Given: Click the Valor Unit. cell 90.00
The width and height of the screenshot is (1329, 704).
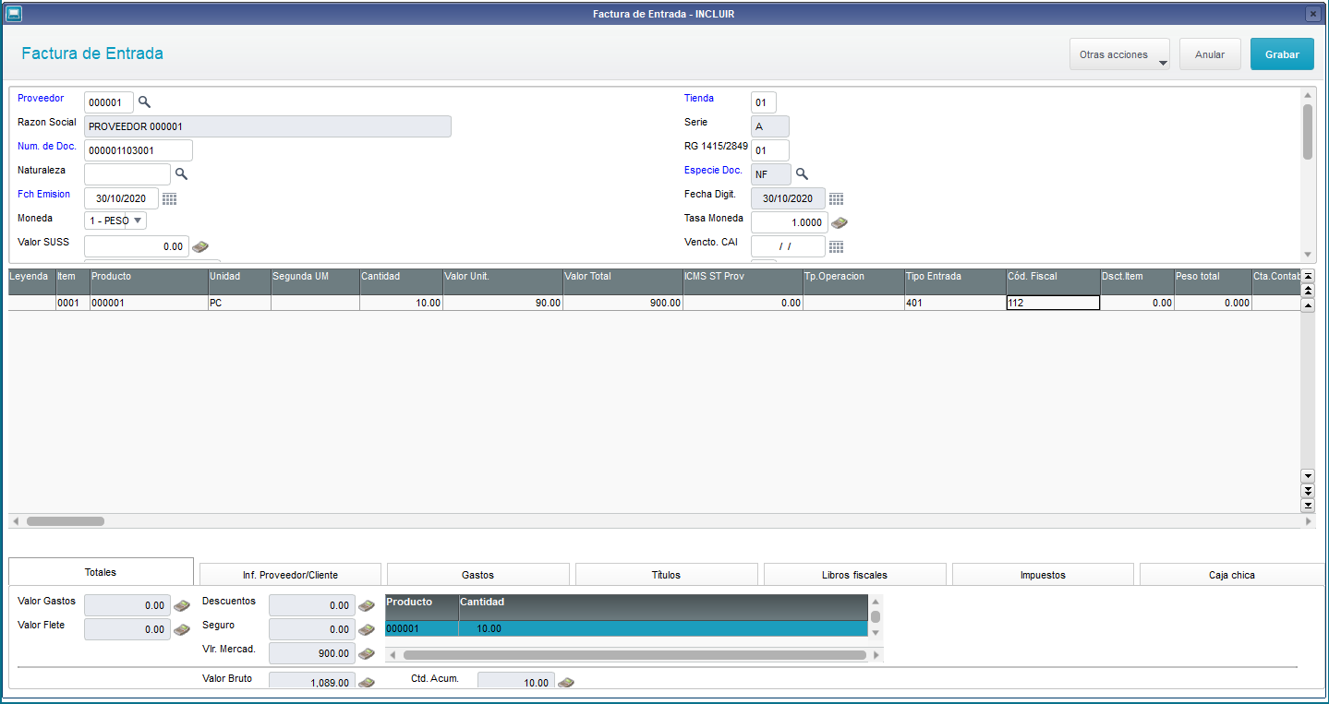Looking at the screenshot, I should pos(502,303).
